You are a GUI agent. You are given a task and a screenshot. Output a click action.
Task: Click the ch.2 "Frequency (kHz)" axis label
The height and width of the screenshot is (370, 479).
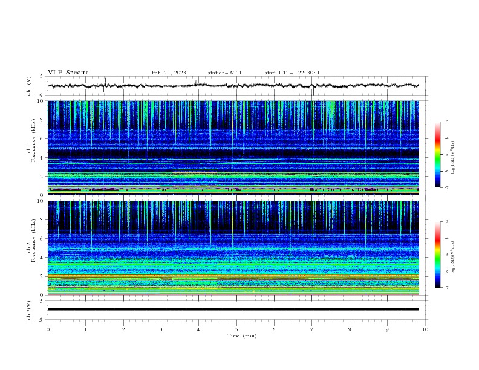click(33, 241)
